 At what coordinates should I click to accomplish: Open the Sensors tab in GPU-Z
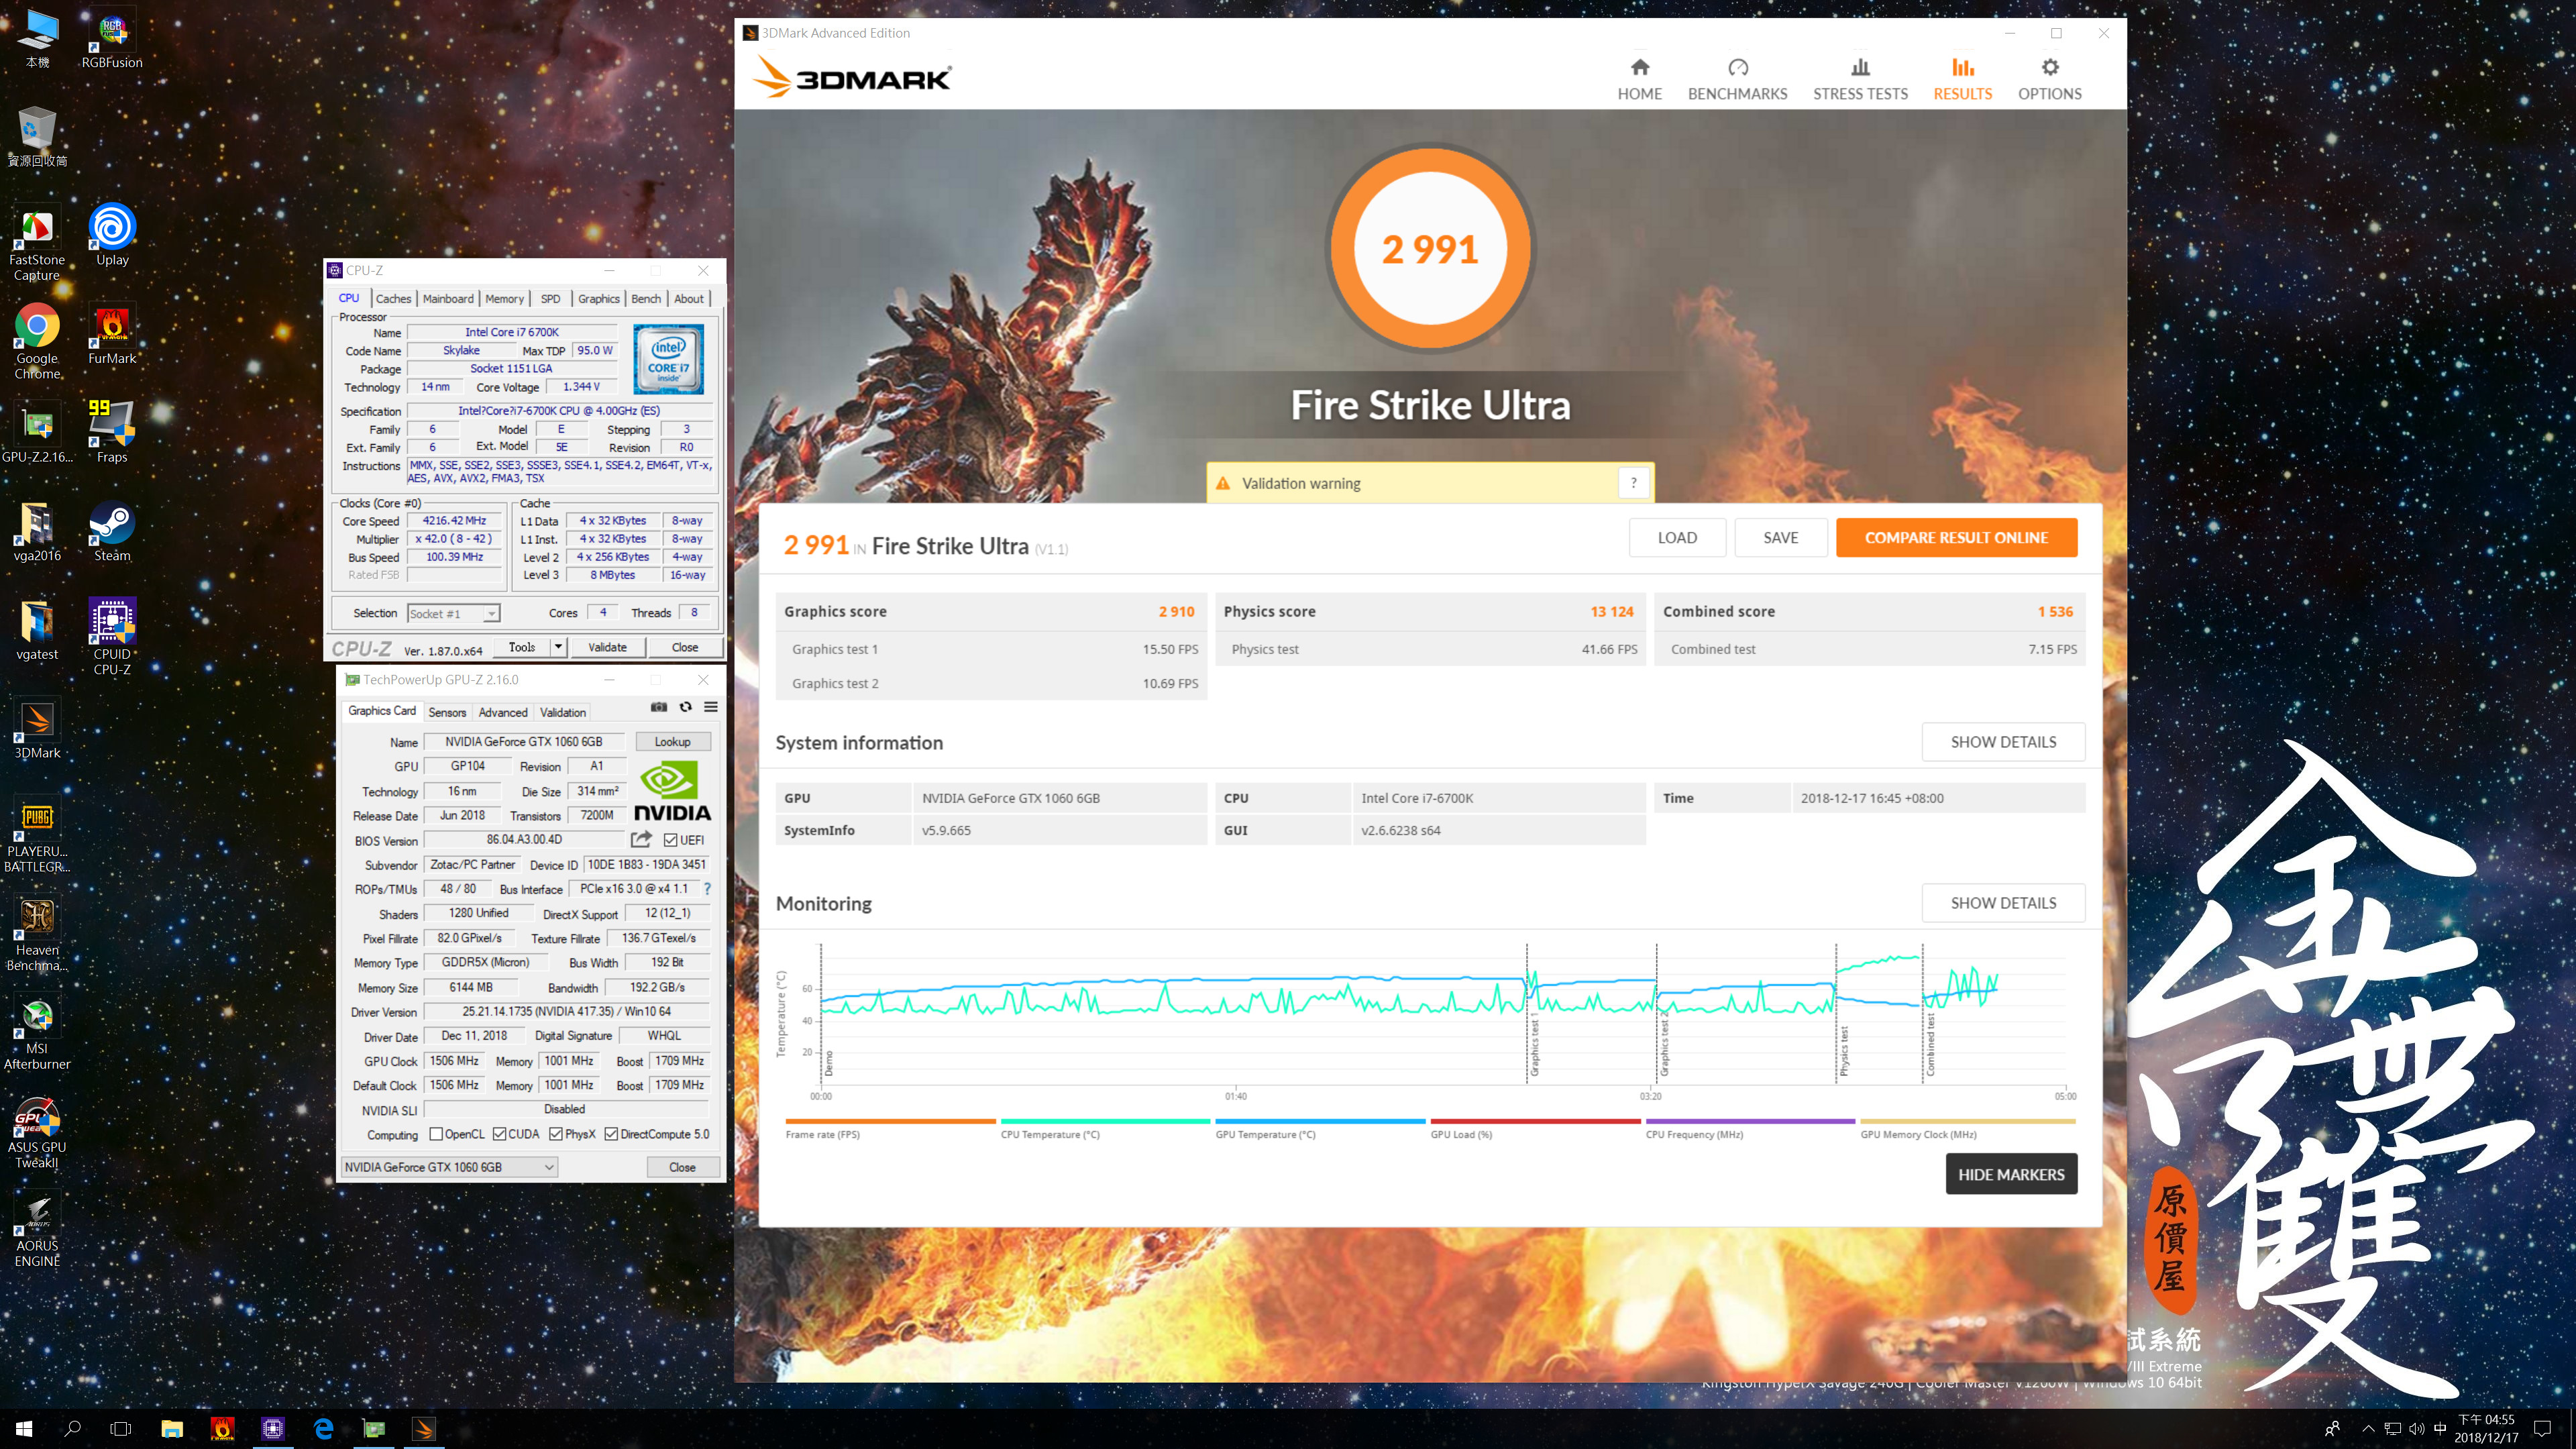[x=447, y=712]
